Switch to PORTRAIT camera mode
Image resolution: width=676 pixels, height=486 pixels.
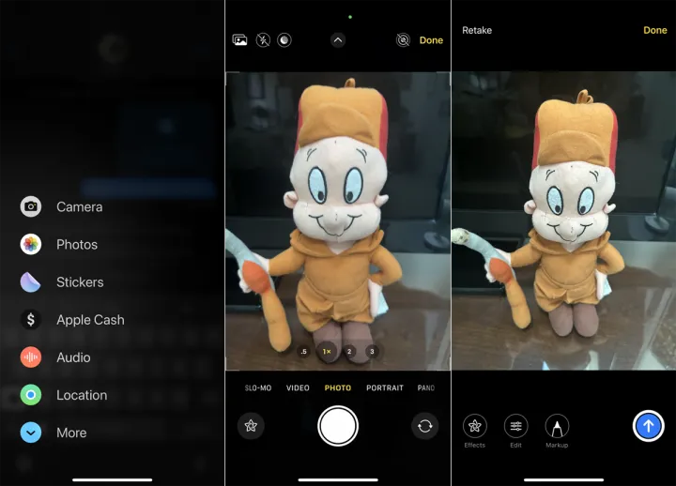pyautogui.click(x=385, y=387)
